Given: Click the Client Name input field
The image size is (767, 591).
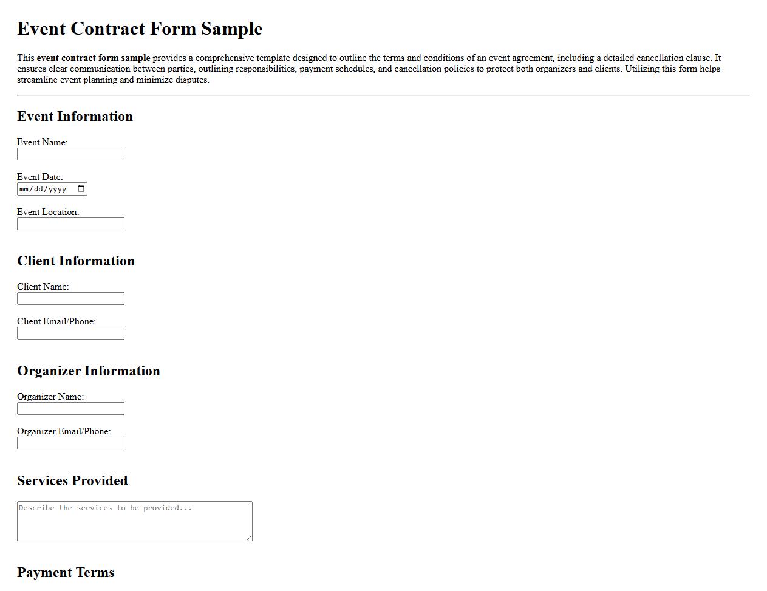Looking at the screenshot, I should (70, 298).
